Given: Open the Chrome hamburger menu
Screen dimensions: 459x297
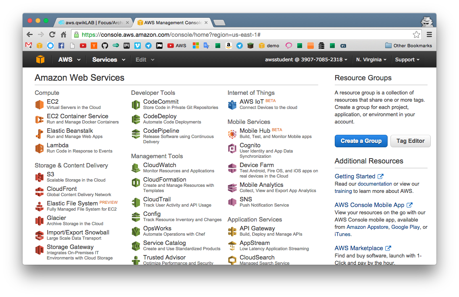Looking at the screenshot, I should pos(429,35).
